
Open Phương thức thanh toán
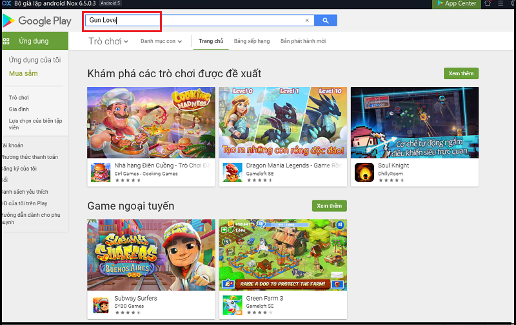tap(30, 157)
